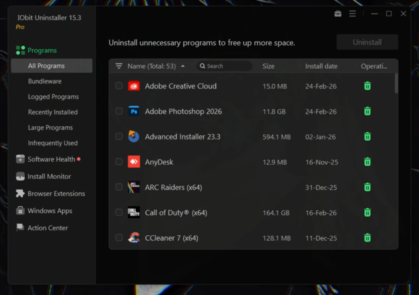Image resolution: width=419 pixels, height=295 pixels.
Task: Check the Advanced Installer 23.3 checkbox
Action: coord(119,137)
